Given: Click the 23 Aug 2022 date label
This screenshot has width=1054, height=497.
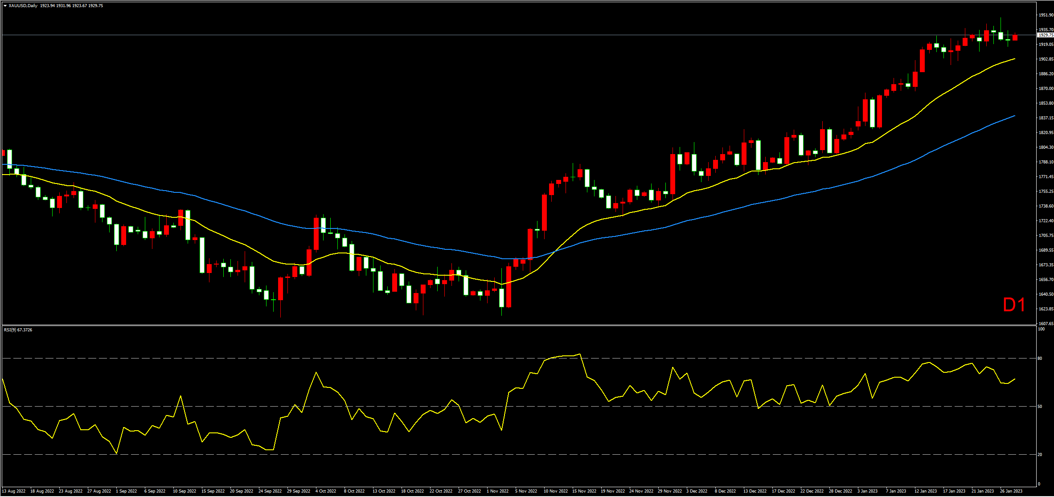Looking at the screenshot, I should (x=71, y=491).
